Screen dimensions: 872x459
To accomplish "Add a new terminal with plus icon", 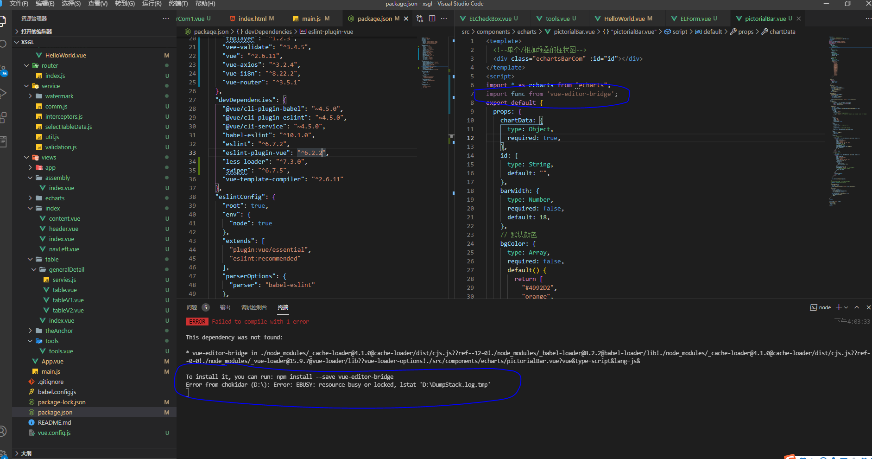I will point(839,307).
